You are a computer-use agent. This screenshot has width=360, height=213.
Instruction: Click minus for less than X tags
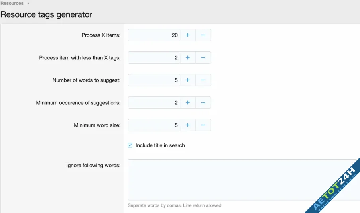203,58
